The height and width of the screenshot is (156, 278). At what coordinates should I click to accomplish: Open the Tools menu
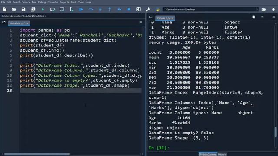click(73, 2)
